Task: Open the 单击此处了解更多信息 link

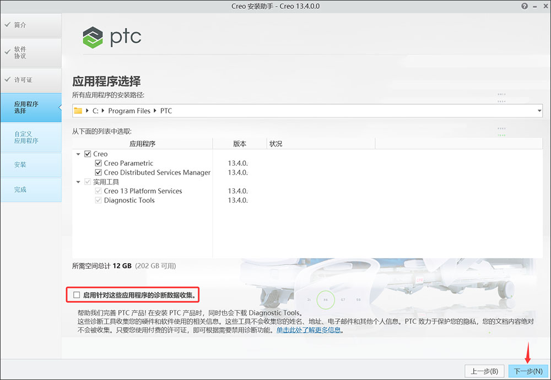Action: pos(309,330)
